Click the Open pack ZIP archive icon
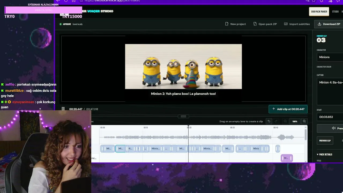The image size is (343, 193). [255, 24]
